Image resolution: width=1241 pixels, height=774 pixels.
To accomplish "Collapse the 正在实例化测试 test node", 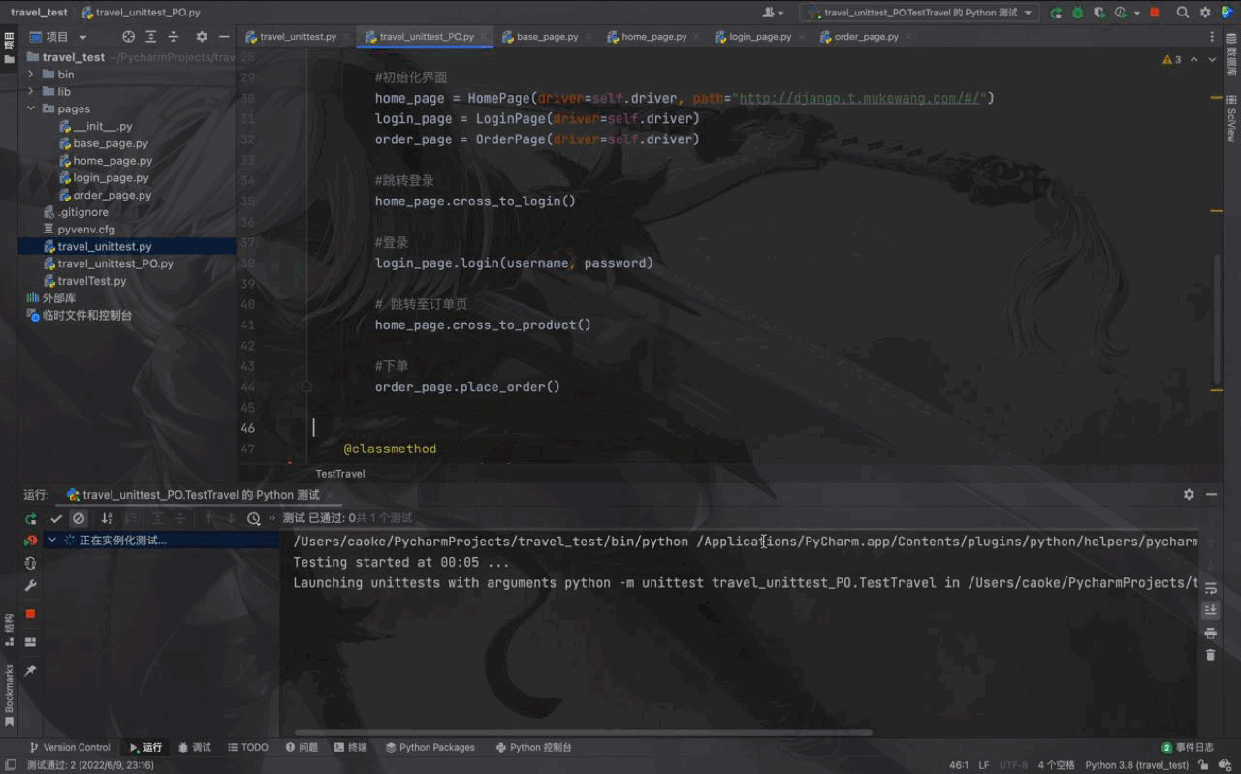I will tap(52, 541).
